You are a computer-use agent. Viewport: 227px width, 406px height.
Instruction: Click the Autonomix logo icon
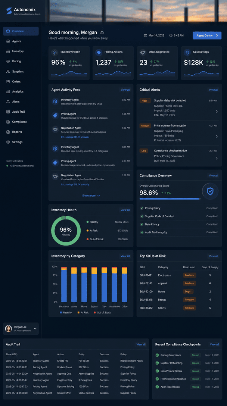[9, 11]
